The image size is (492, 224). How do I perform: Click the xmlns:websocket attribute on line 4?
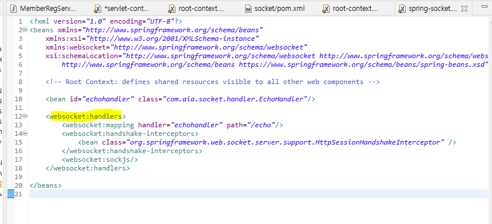(176, 47)
